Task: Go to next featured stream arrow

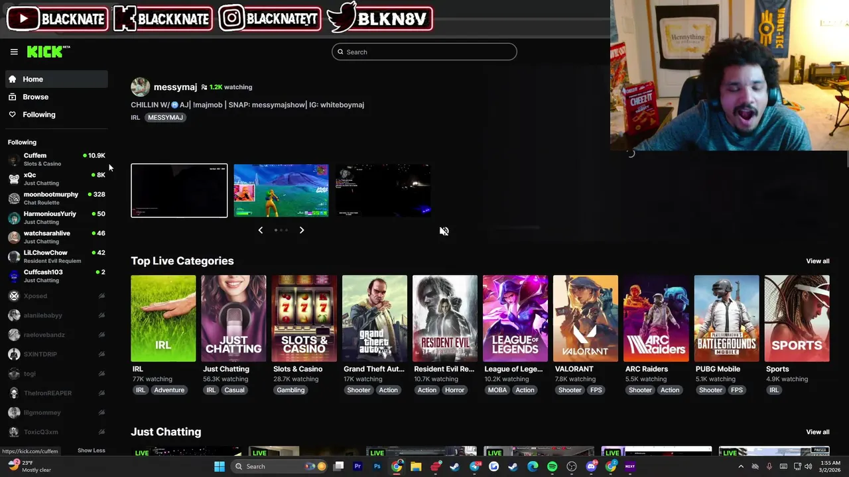Action: coord(301,230)
